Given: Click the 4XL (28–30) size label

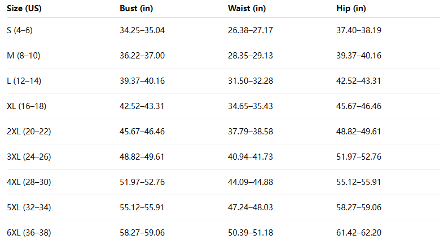Looking at the screenshot, I should (29, 182).
